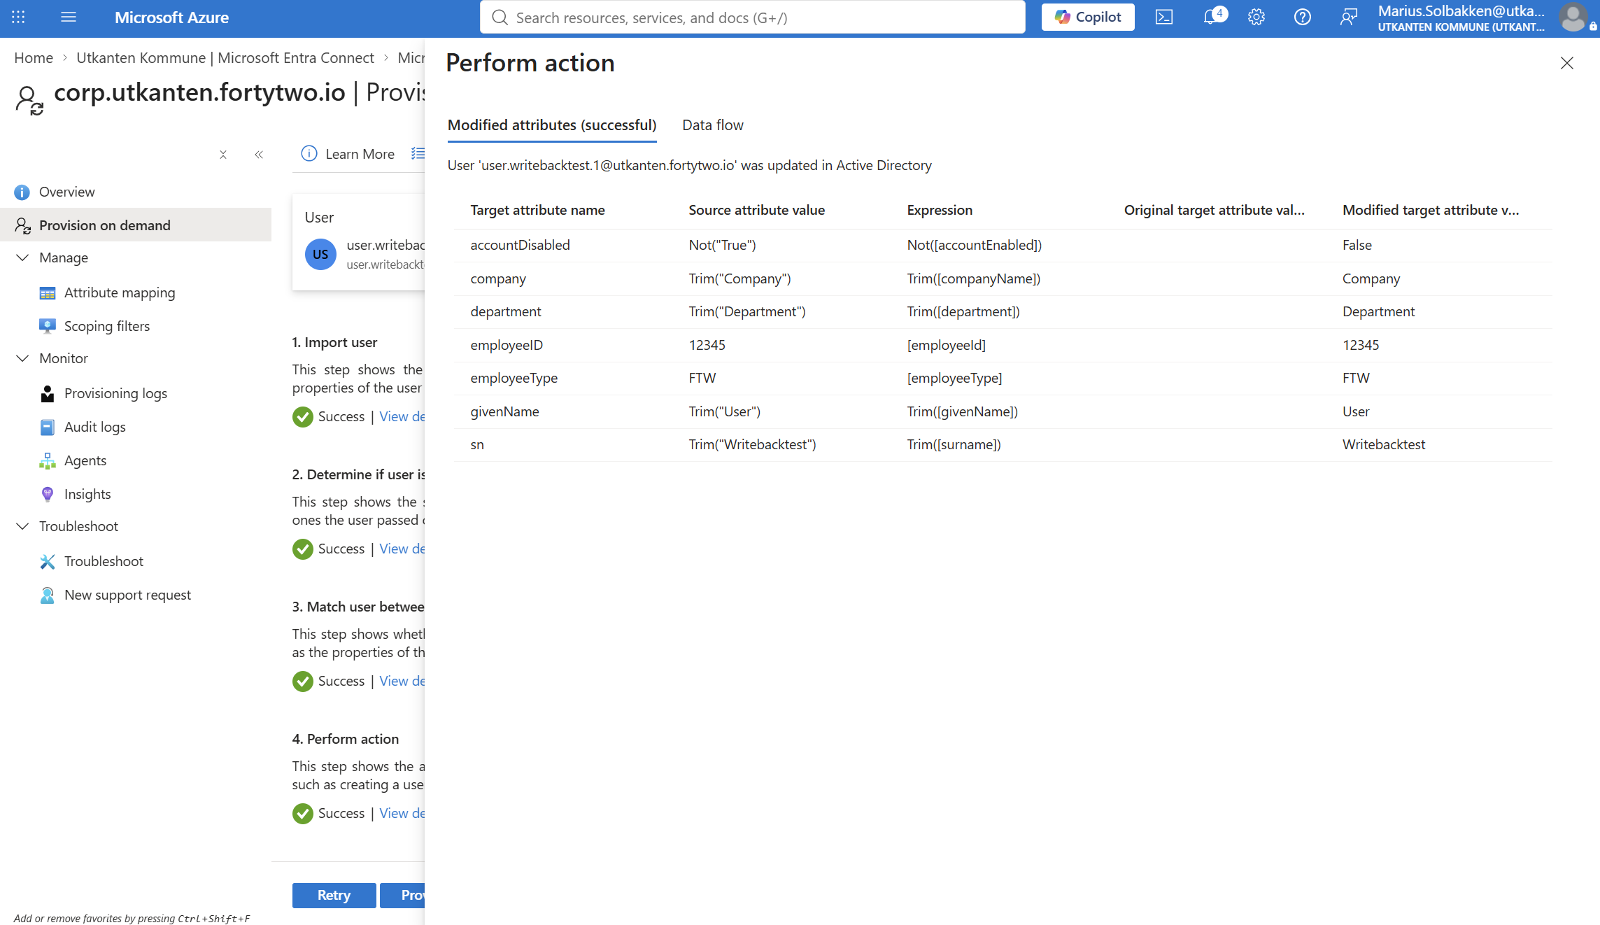Open portal settings gear
Screen dimensions: 1600x925
pyautogui.click(x=1256, y=17)
